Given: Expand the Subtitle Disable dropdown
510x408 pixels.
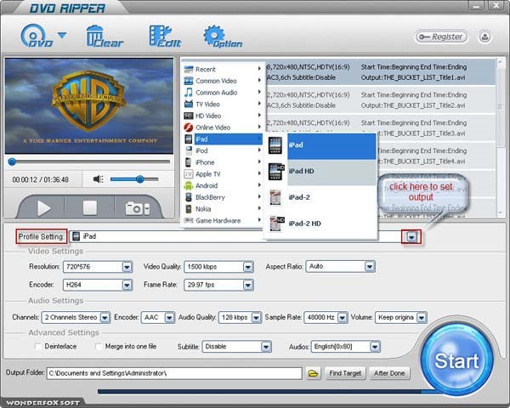Looking at the screenshot, I should [x=266, y=347].
